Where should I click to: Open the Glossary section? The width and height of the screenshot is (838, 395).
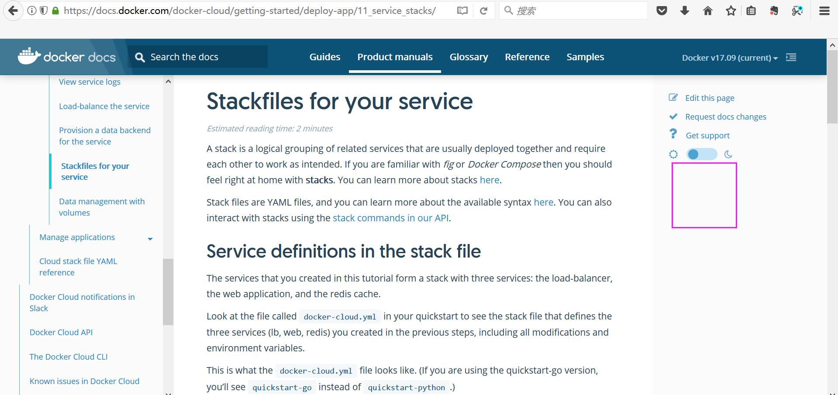point(469,56)
